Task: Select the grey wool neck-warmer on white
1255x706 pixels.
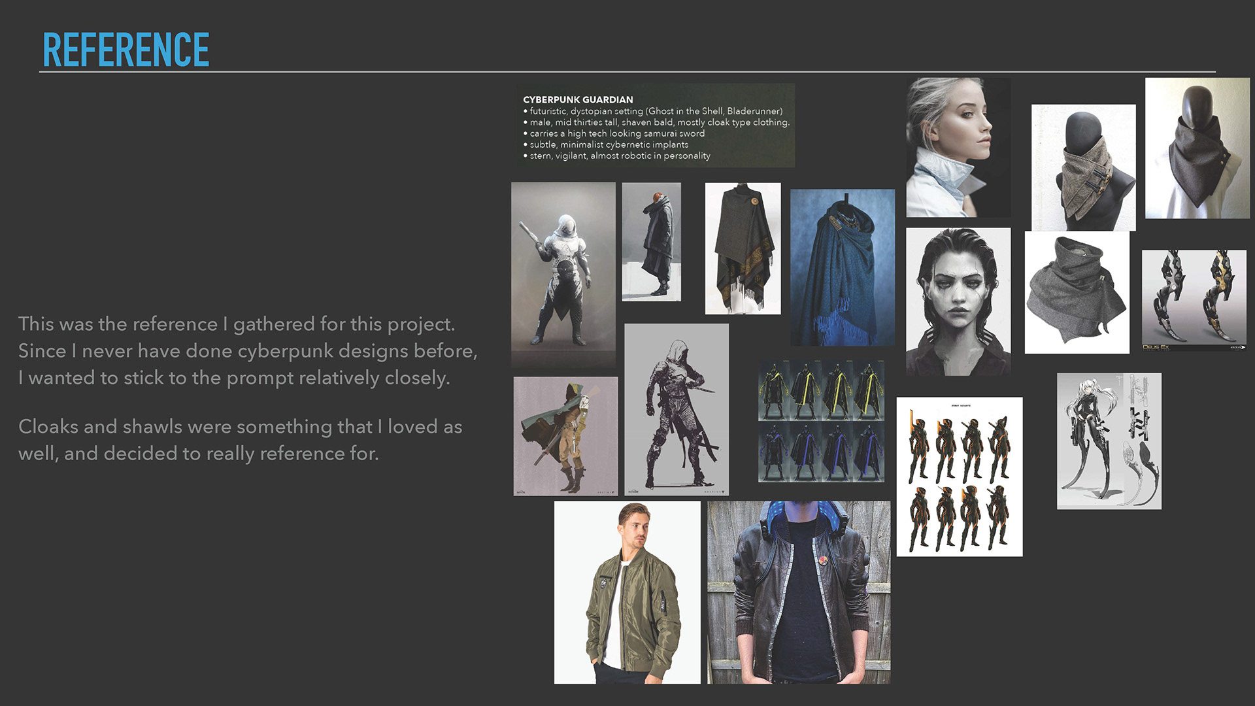Action: [x=1077, y=292]
